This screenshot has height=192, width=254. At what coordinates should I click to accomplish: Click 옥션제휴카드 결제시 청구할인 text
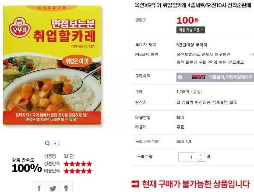[x=203, y=54]
